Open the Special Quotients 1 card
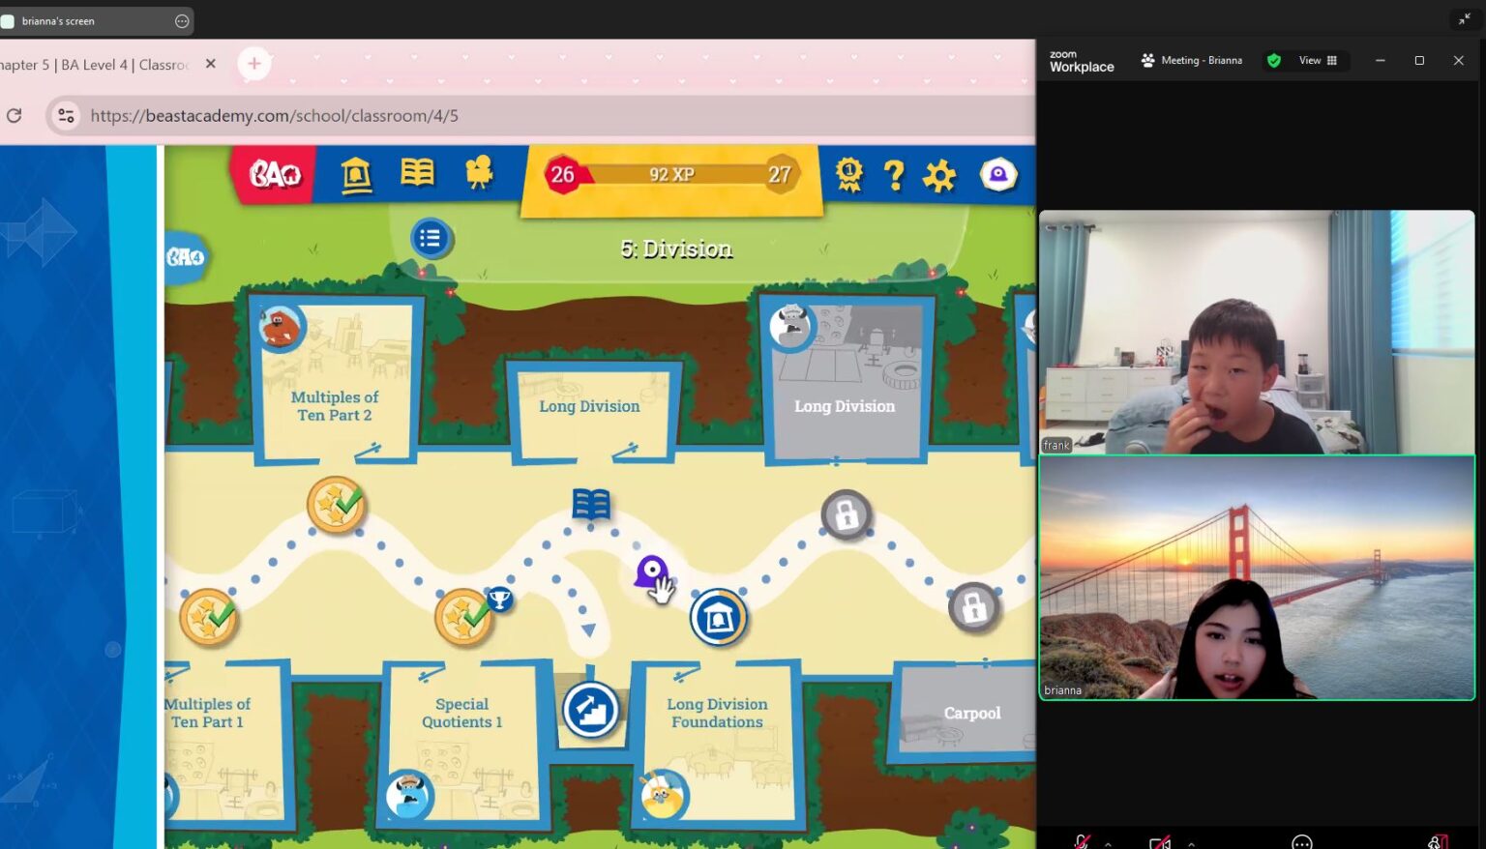The width and height of the screenshot is (1486, 849). (x=461, y=747)
